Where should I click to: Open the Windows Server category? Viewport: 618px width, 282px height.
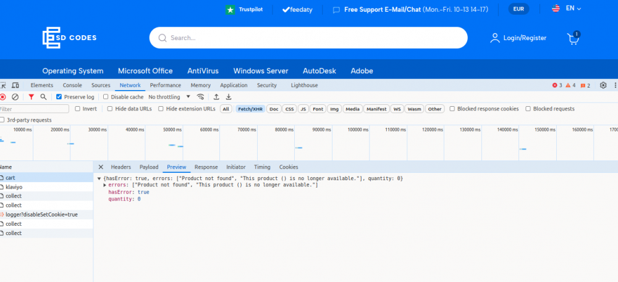coord(261,71)
